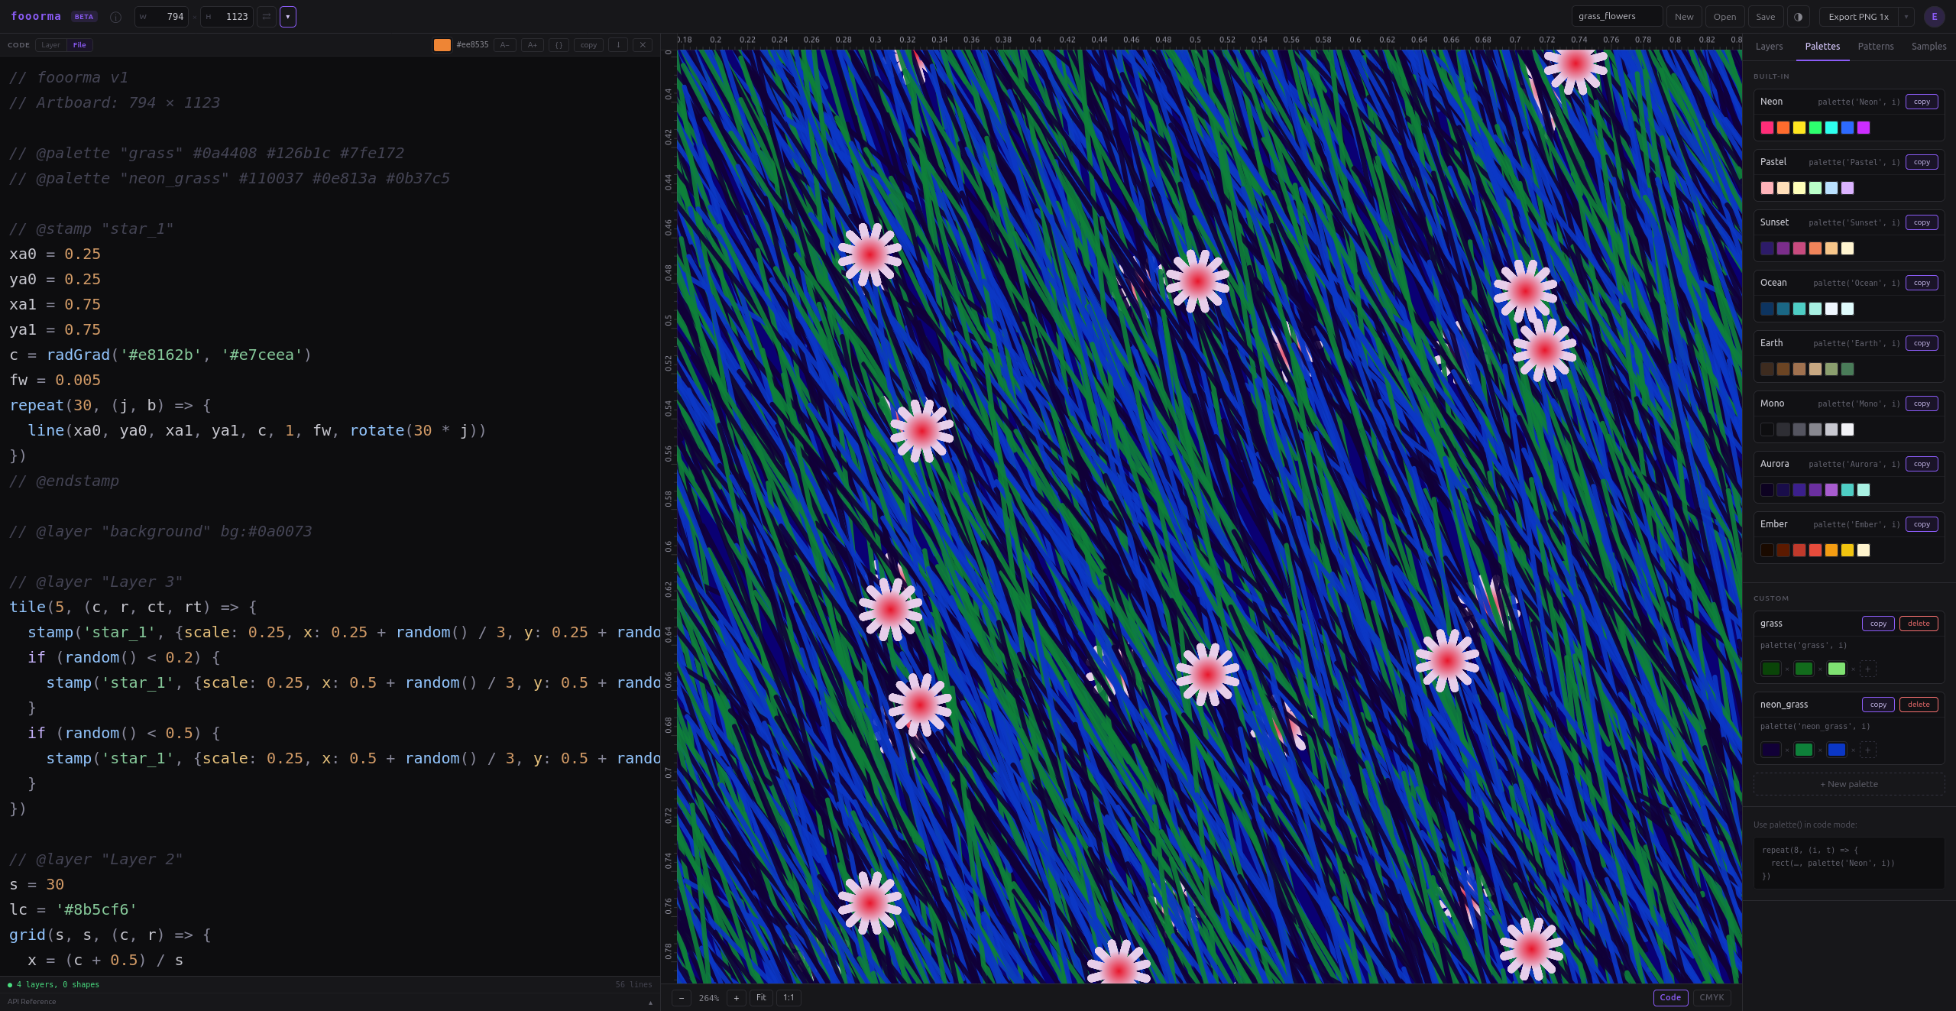The image size is (1956, 1011).
Task: Copy the Ember palette snippet
Action: tap(1922, 524)
